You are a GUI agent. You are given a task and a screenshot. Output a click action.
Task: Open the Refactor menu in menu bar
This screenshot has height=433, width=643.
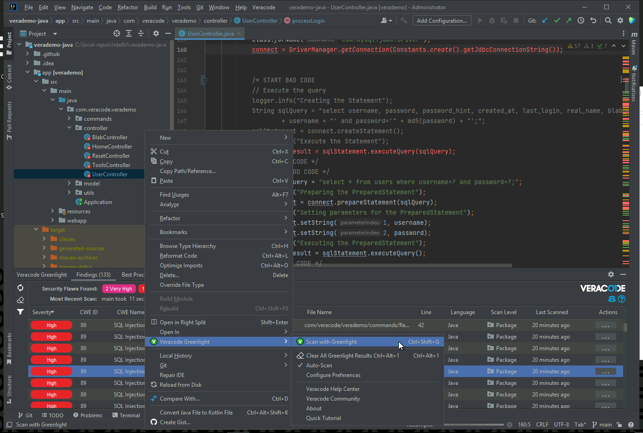coord(128,7)
